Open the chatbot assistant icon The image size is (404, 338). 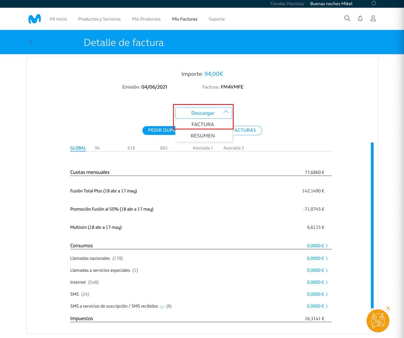[x=378, y=321]
